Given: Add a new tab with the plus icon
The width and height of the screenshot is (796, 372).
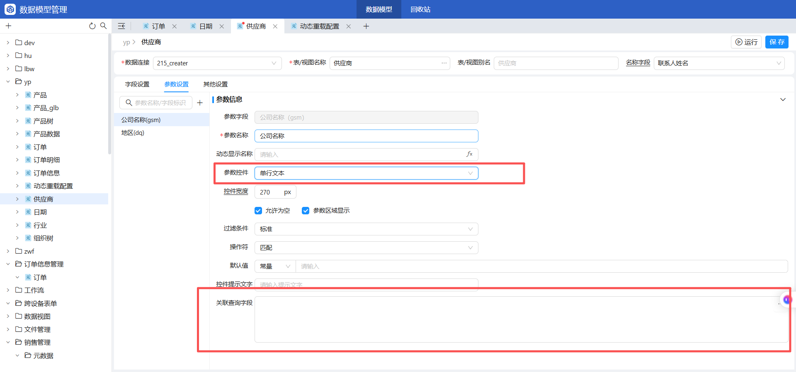Looking at the screenshot, I should [x=366, y=26].
